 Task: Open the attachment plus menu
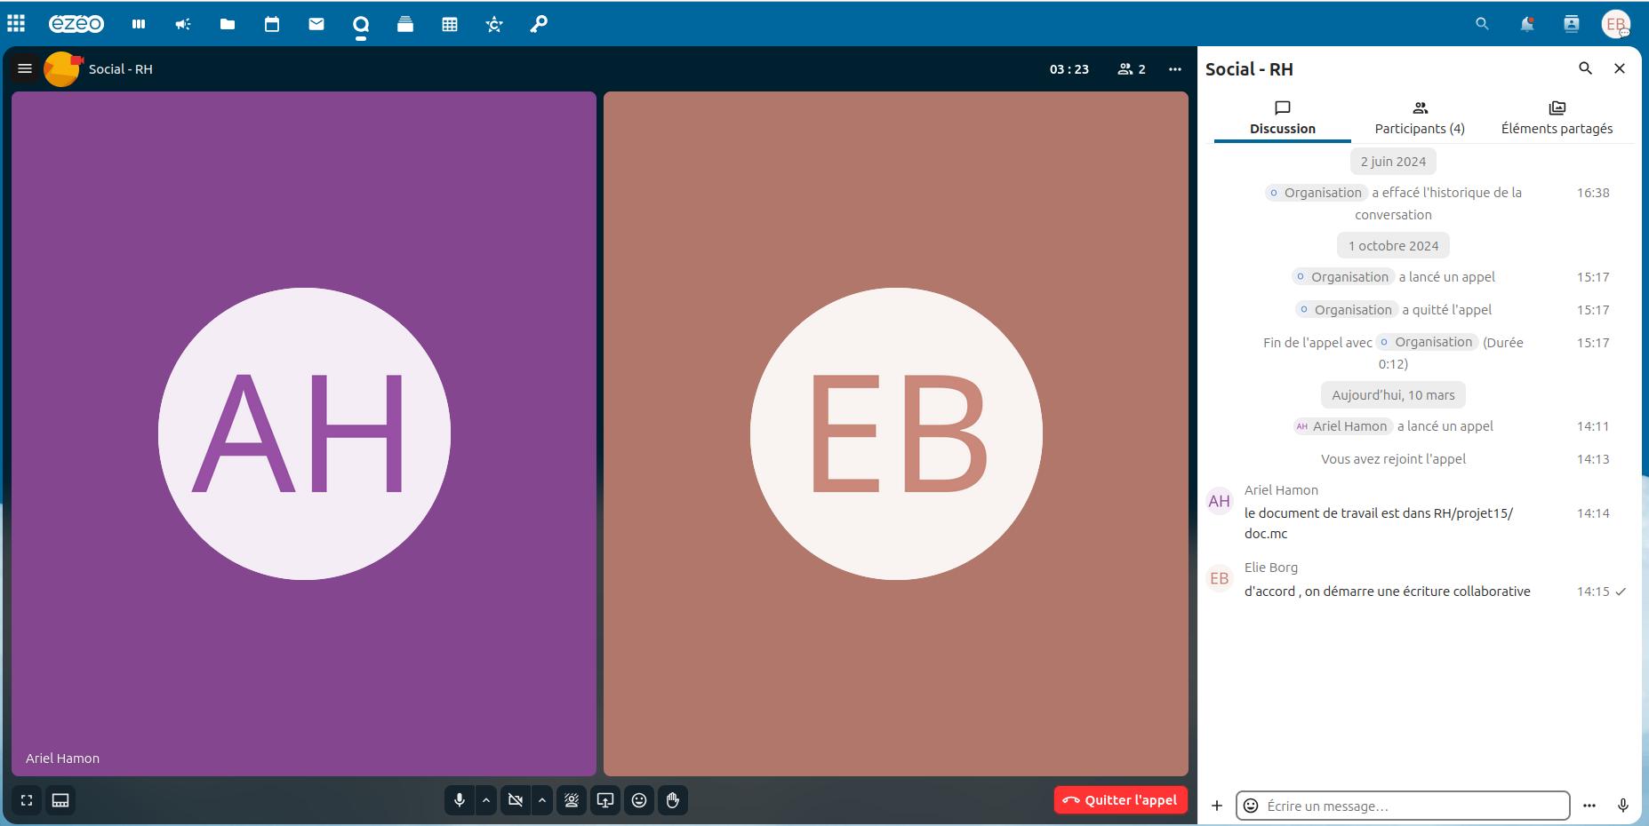[1217, 806]
